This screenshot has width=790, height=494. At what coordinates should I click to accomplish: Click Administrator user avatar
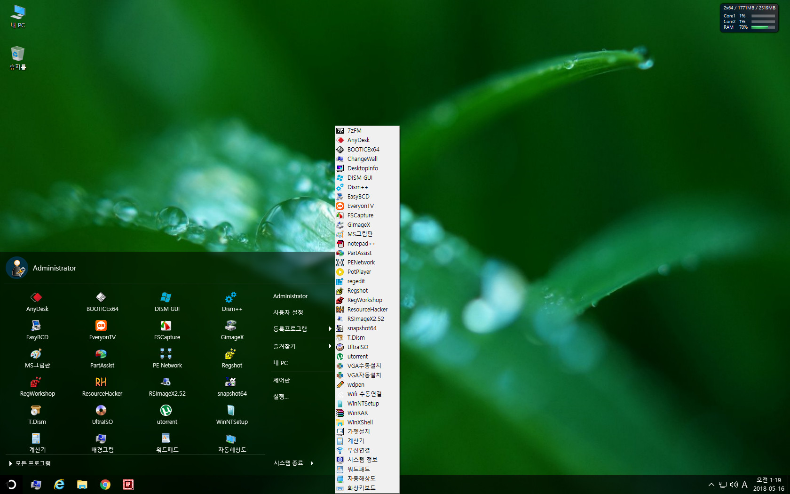17,268
